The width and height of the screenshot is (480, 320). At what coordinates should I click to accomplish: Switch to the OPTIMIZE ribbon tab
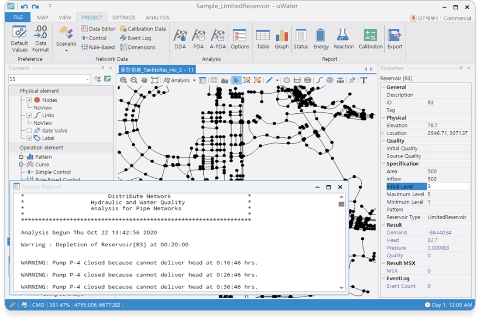(x=123, y=17)
